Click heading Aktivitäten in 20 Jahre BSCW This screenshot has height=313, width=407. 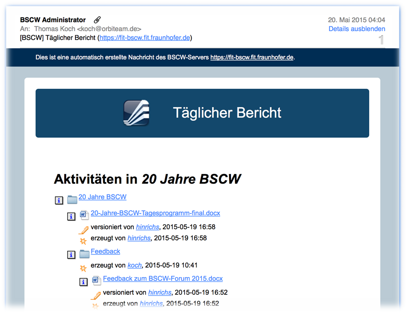click(147, 179)
